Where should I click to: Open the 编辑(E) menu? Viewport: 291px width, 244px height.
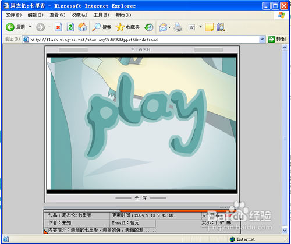(36, 15)
